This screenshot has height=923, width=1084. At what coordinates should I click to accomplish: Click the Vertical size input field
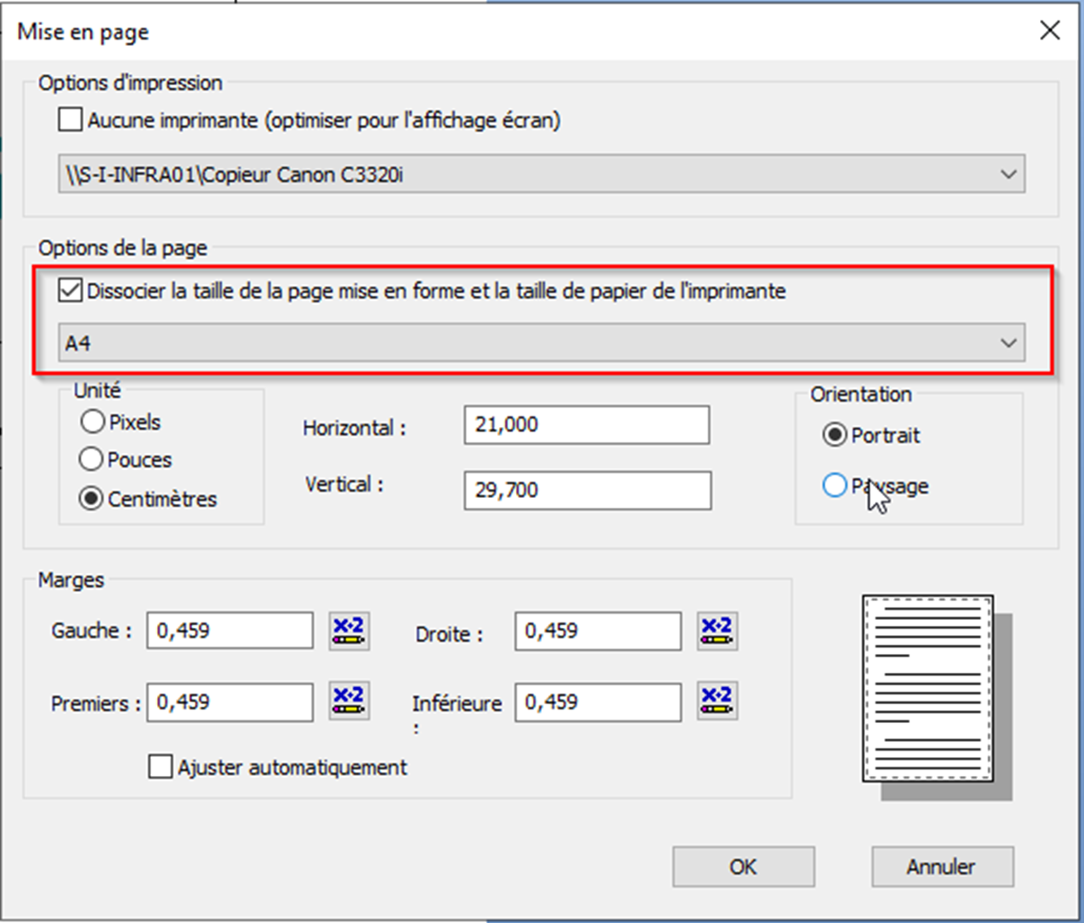[x=587, y=491]
